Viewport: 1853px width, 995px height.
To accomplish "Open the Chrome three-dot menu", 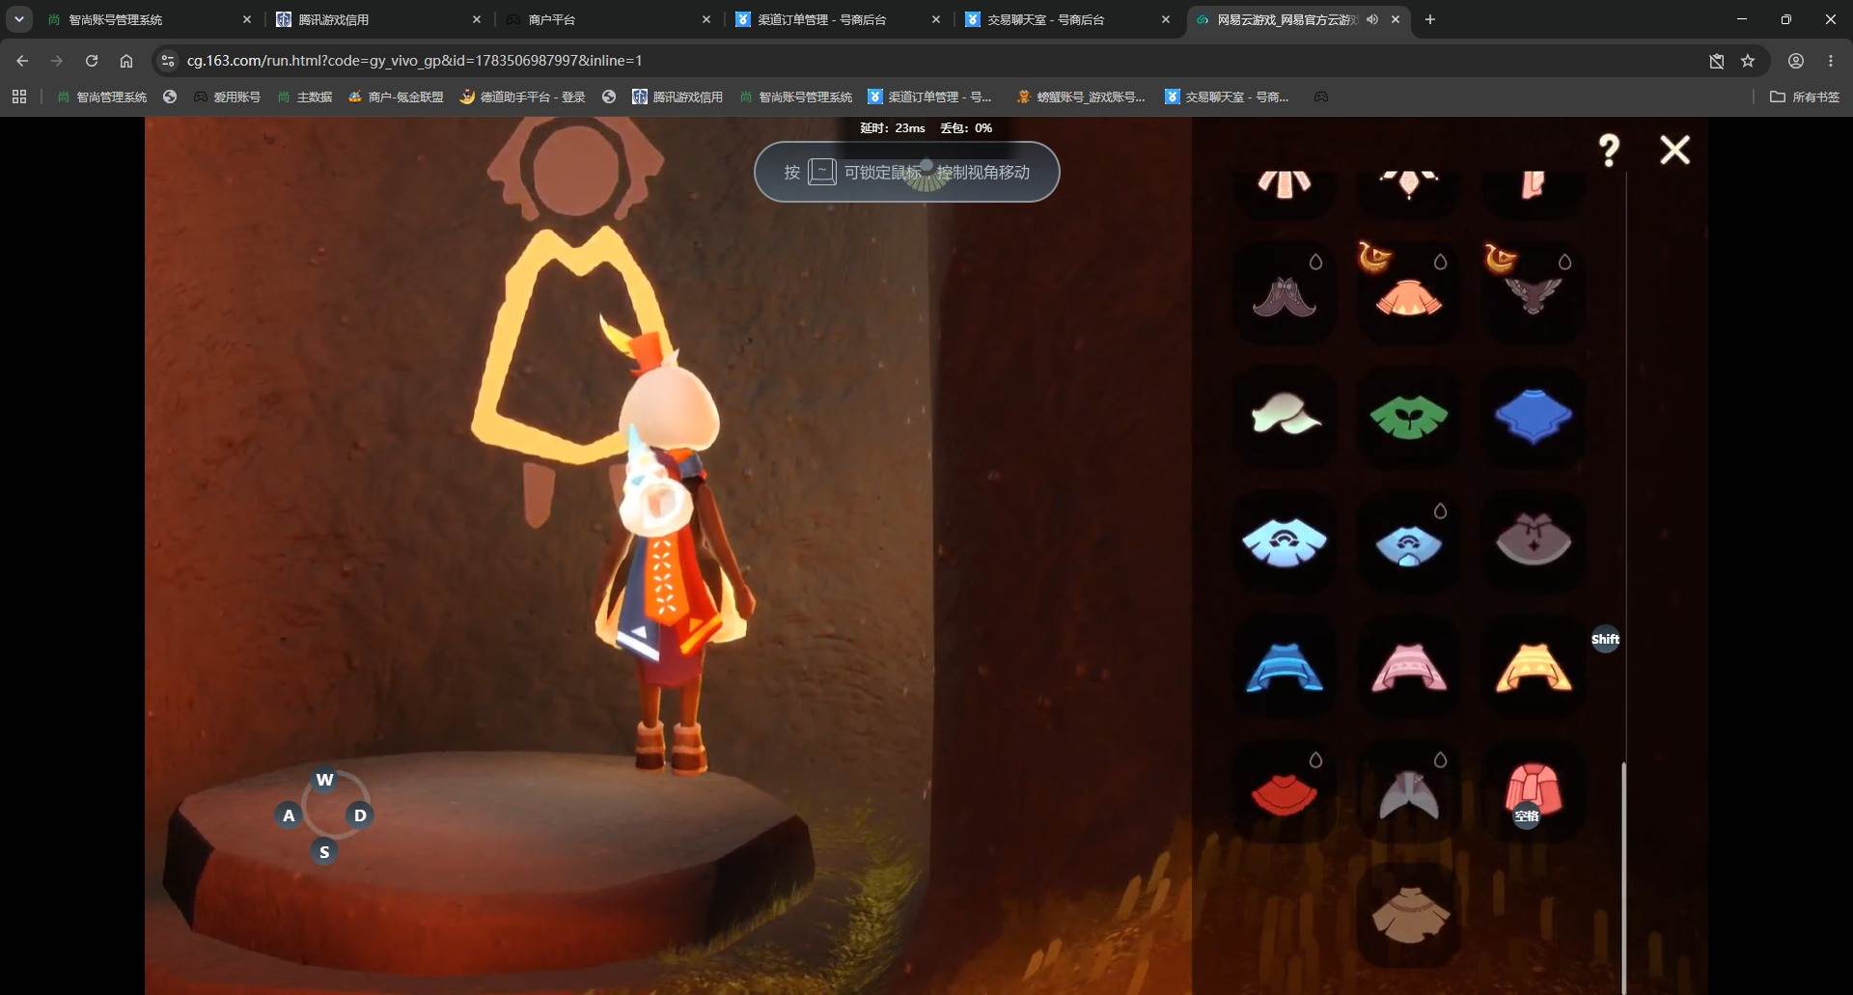I will [x=1831, y=61].
